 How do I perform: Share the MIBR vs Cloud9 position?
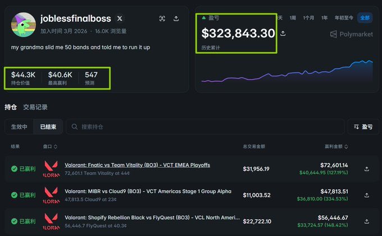[x=367, y=195]
